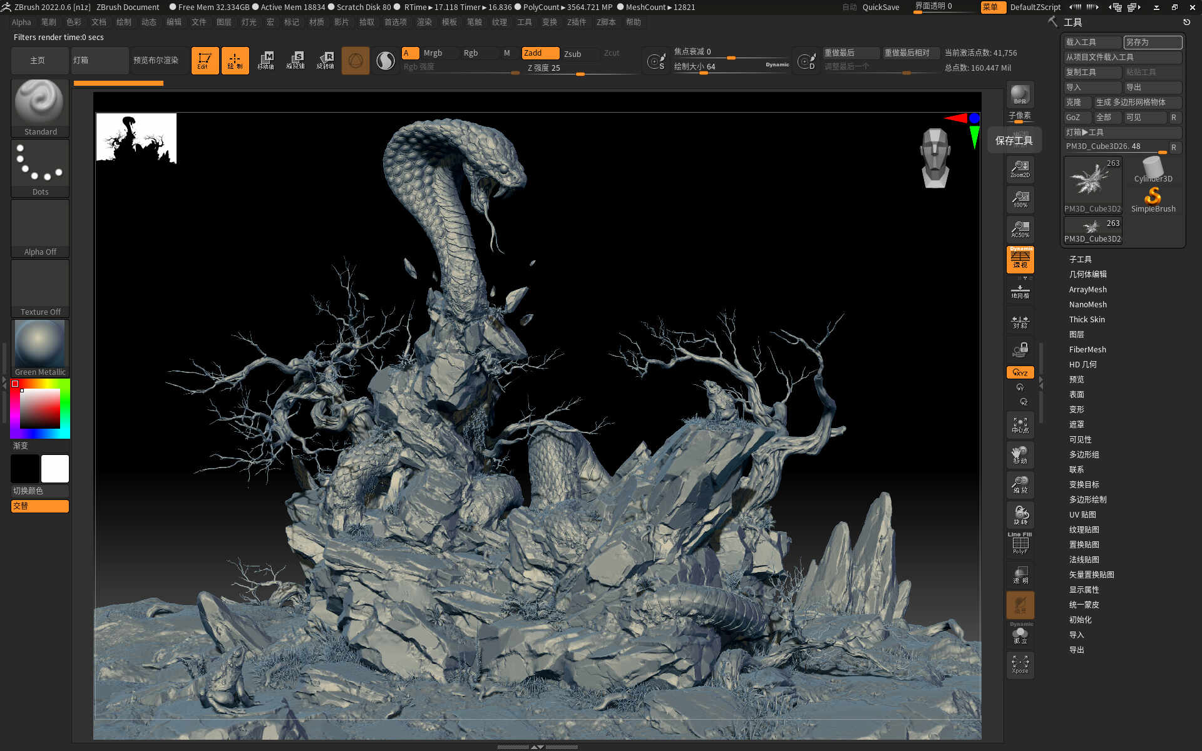
Task: Select the rotate axis gizmo button
Action: coord(325,61)
